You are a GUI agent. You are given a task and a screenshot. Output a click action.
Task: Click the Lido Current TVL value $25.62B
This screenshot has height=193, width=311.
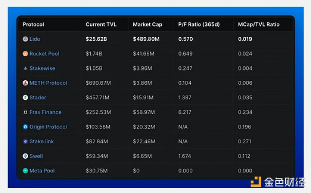coord(97,39)
